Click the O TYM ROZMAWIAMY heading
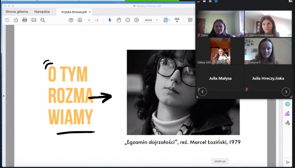295x168 pixels. pos(71,95)
